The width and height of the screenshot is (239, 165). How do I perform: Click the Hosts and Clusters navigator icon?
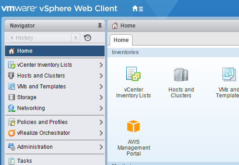coord(11,76)
